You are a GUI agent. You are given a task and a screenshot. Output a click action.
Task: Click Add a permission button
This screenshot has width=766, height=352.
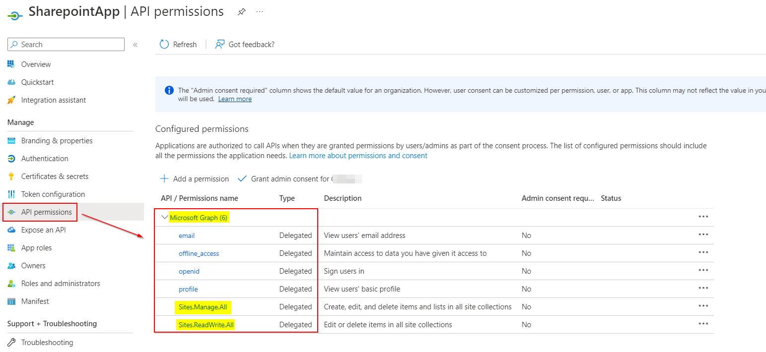click(195, 179)
